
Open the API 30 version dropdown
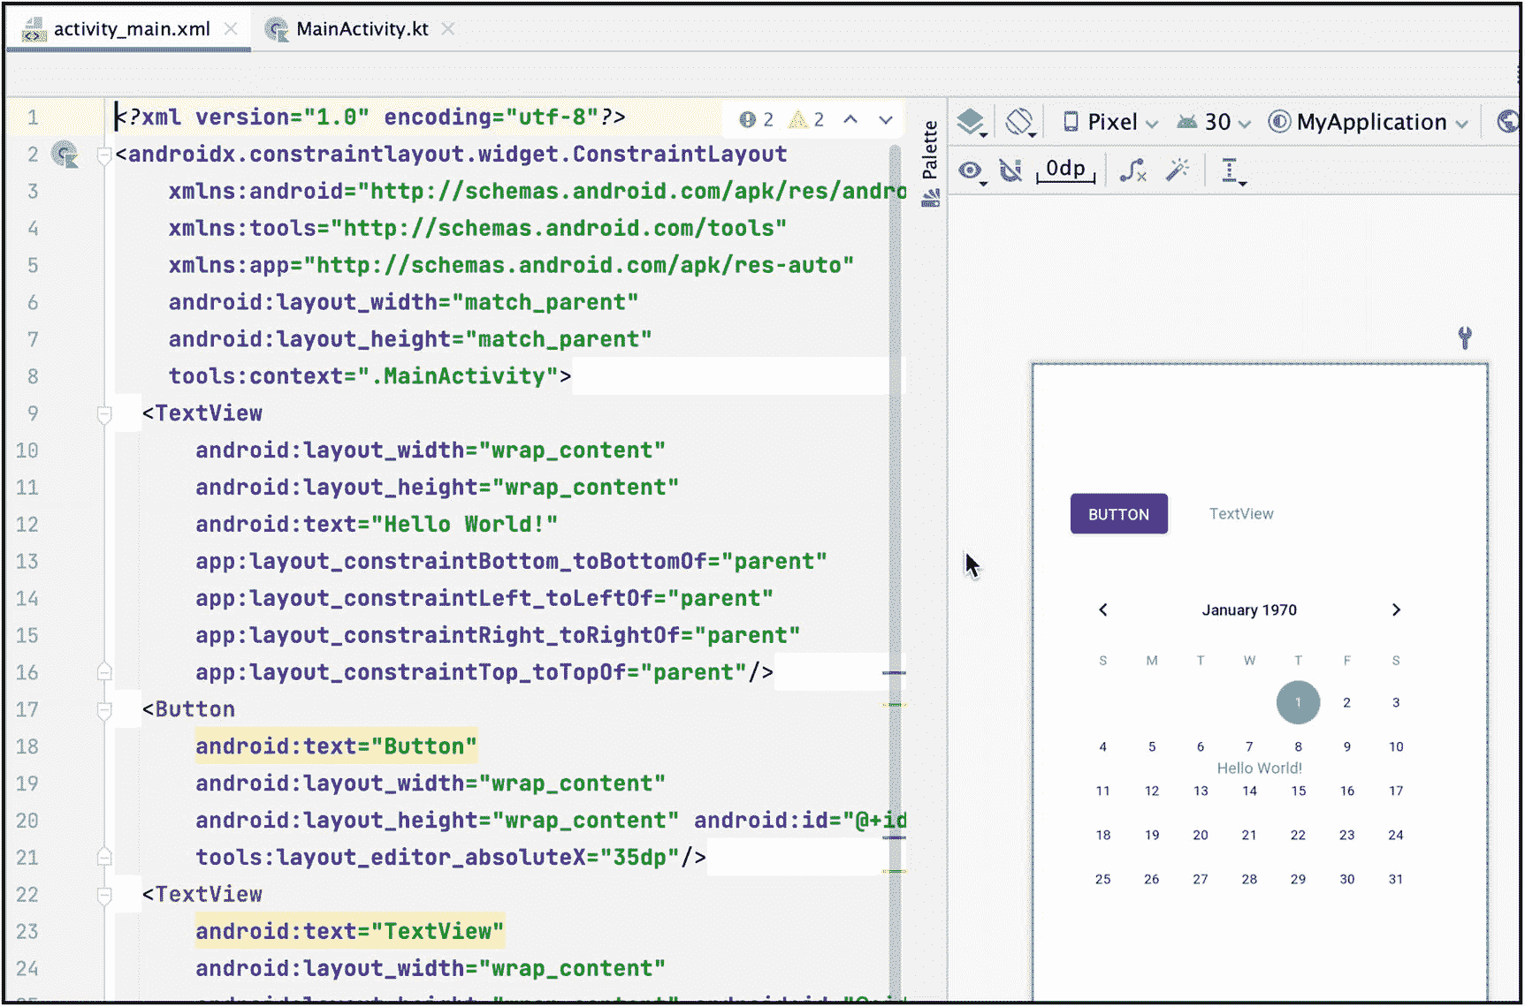point(1213,122)
